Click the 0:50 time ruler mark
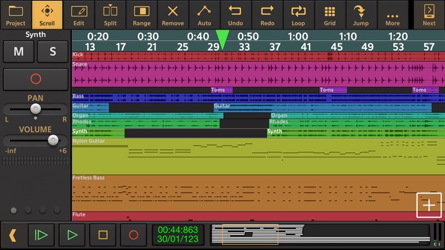 248,36
